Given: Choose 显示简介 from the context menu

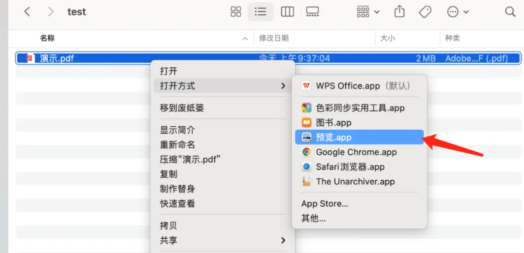Looking at the screenshot, I should [223, 130].
